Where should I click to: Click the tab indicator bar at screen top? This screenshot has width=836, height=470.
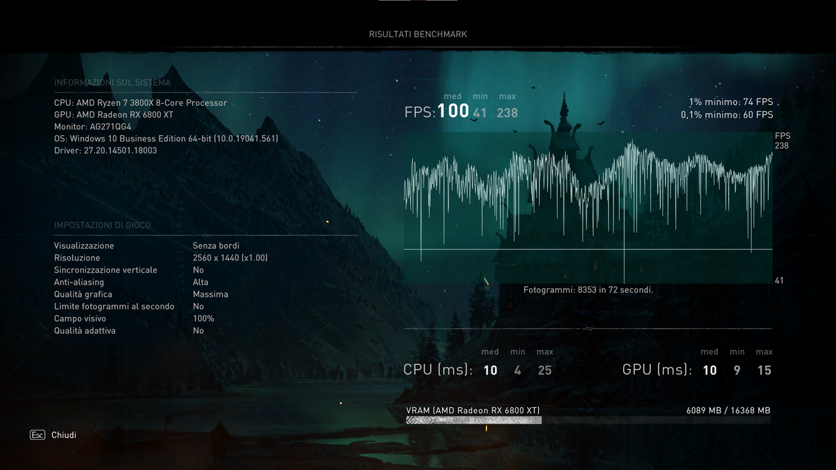417,2
